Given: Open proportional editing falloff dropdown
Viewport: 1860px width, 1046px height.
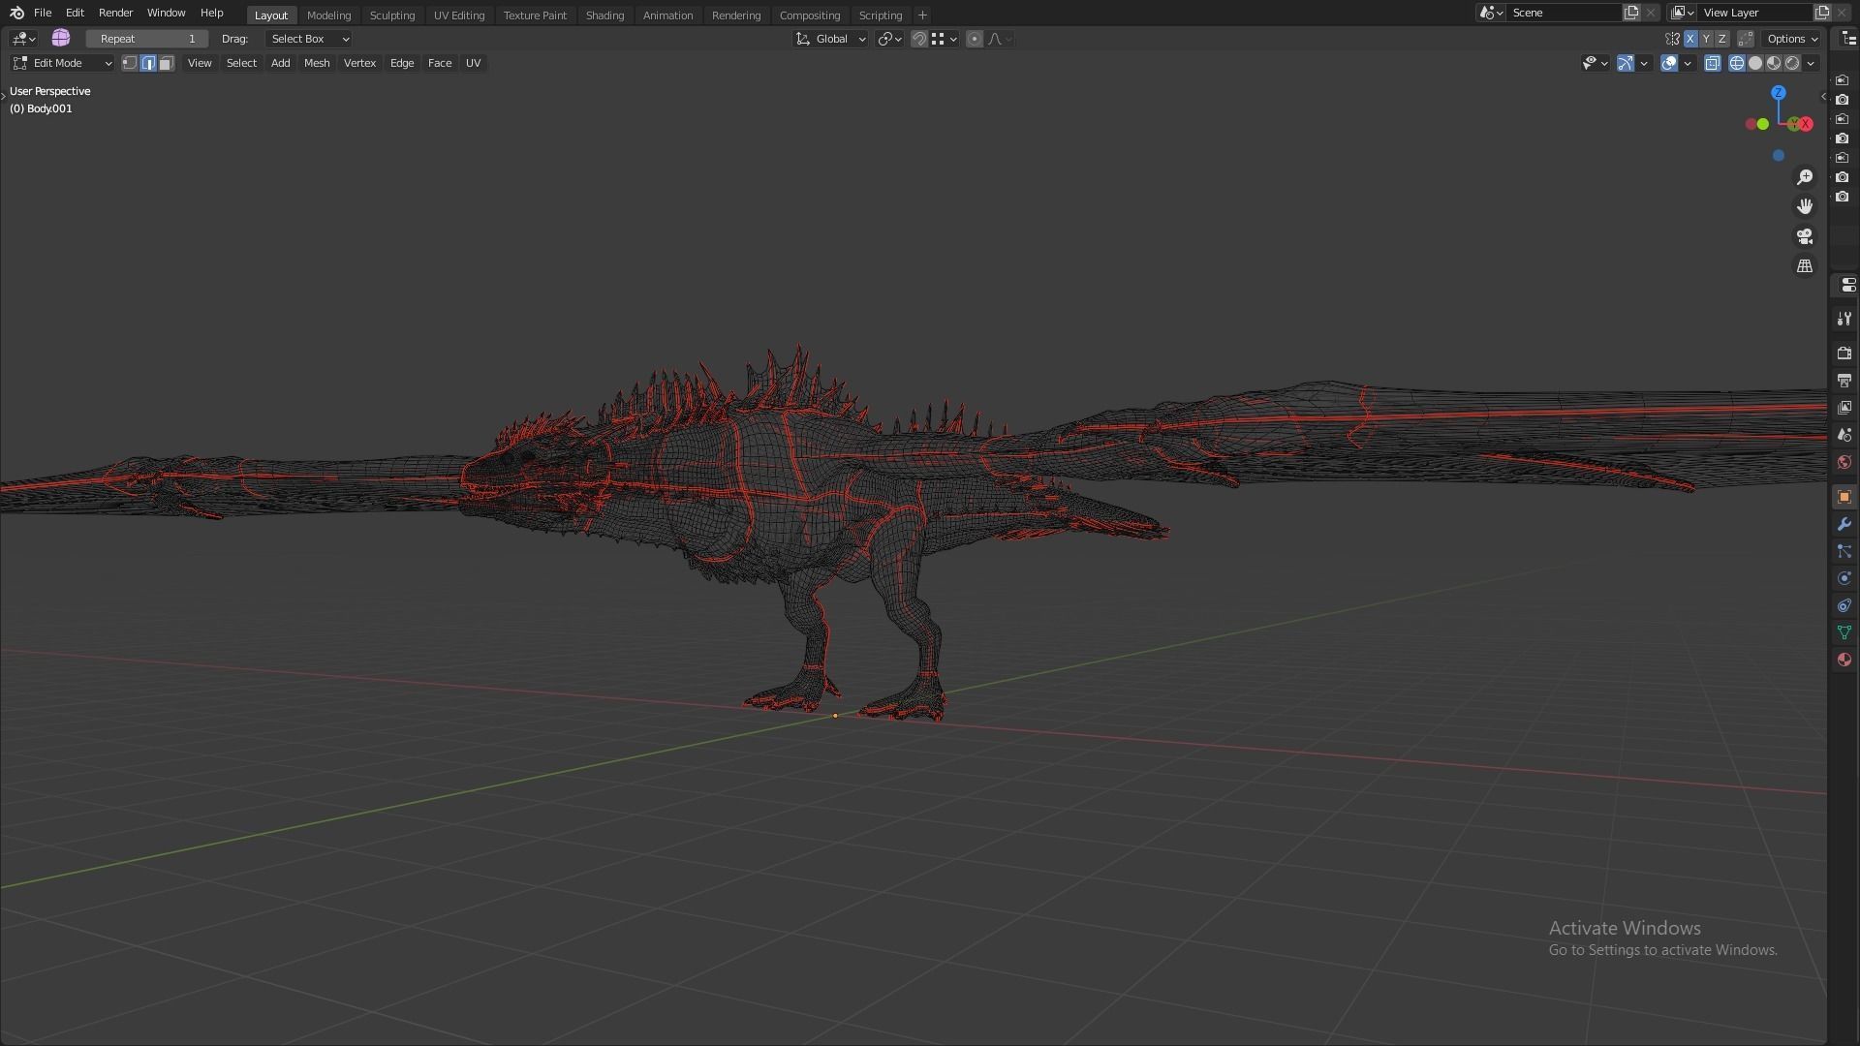Looking at the screenshot, I should point(1000,39).
